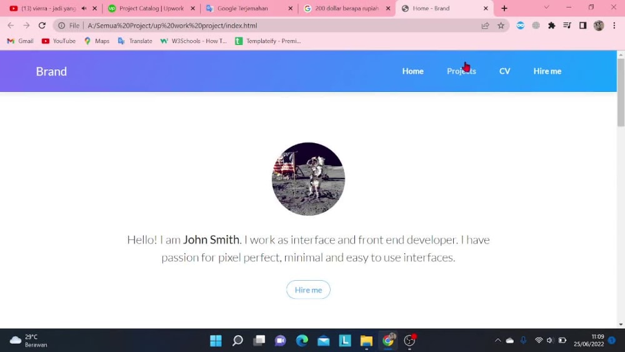Viewport: 625px width, 352px height.
Task: Open Windows taskbar search
Action: coord(237,341)
